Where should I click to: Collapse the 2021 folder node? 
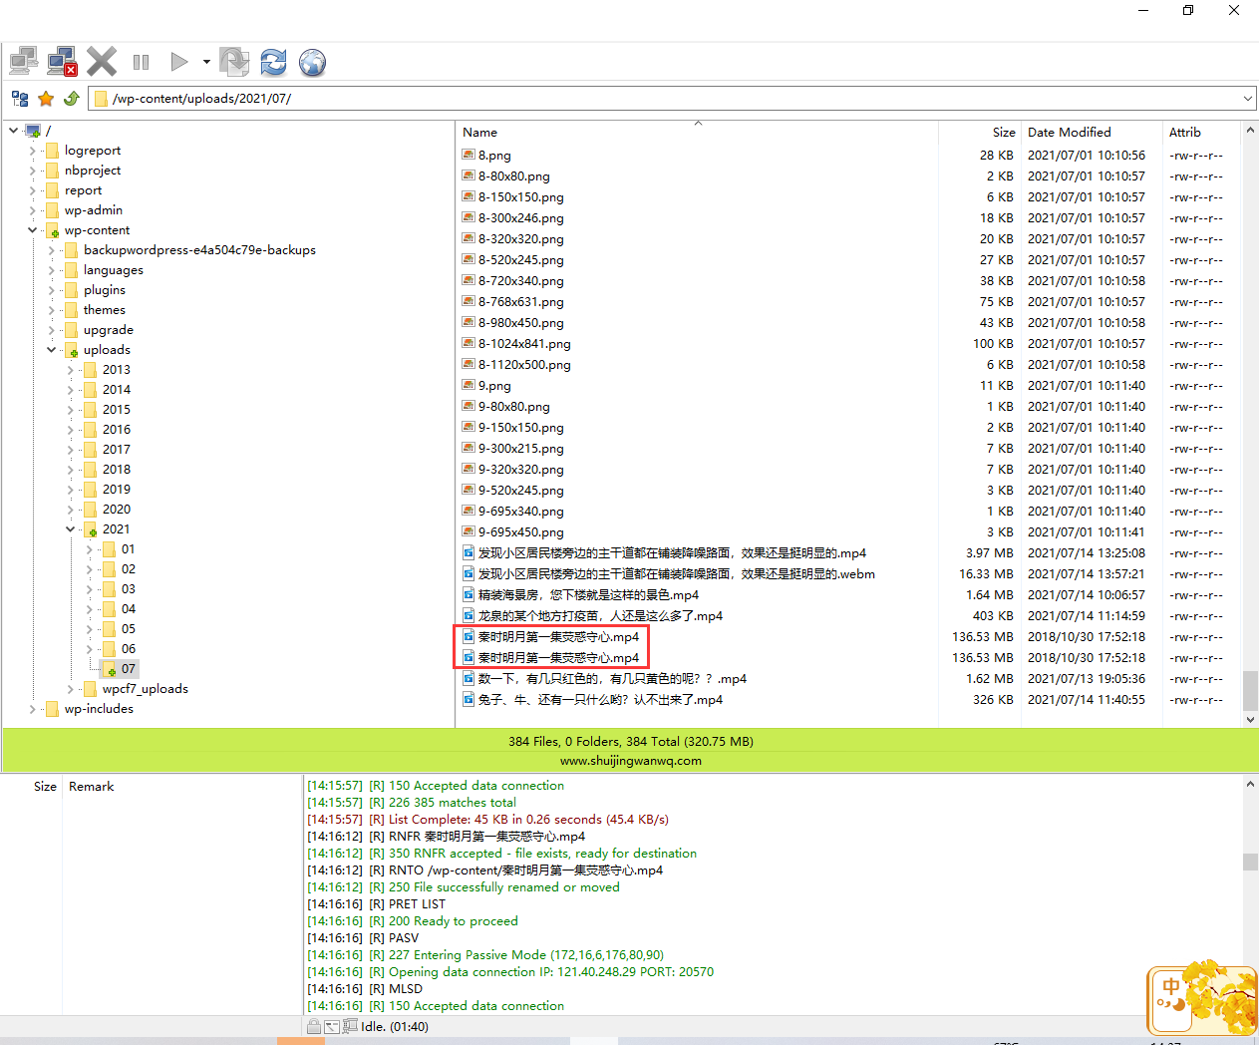pyautogui.click(x=70, y=529)
